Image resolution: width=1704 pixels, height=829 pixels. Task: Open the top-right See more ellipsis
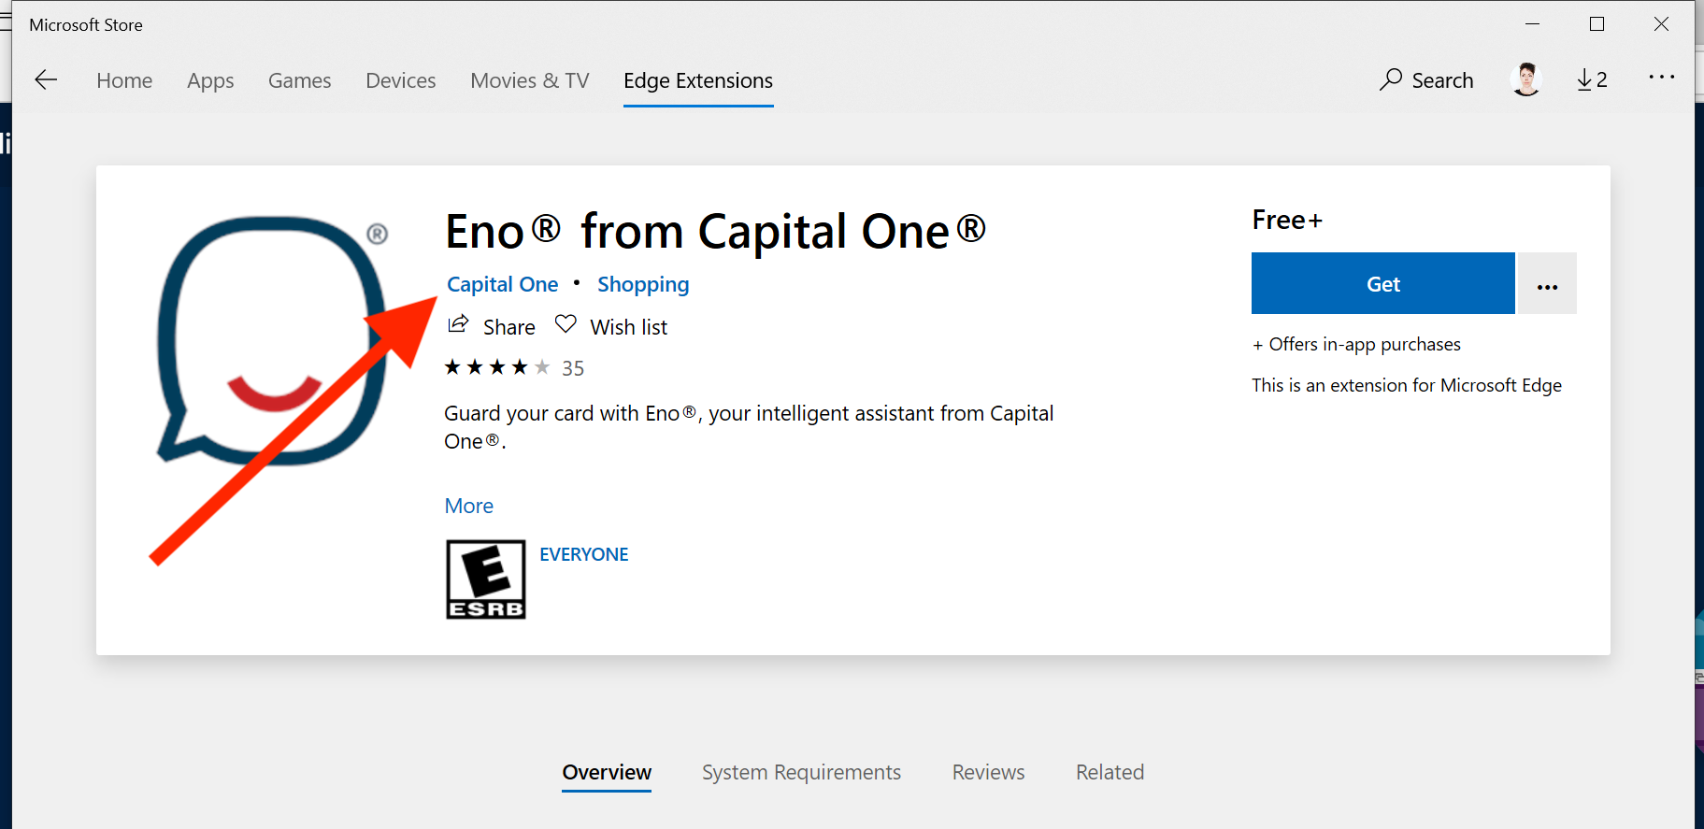click(1661, 78)
